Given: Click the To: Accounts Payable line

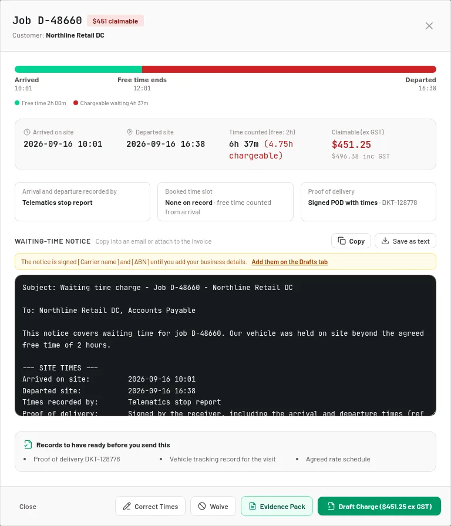Looking at the screenshot, I should pyautogui.click(x=109, y=311).
